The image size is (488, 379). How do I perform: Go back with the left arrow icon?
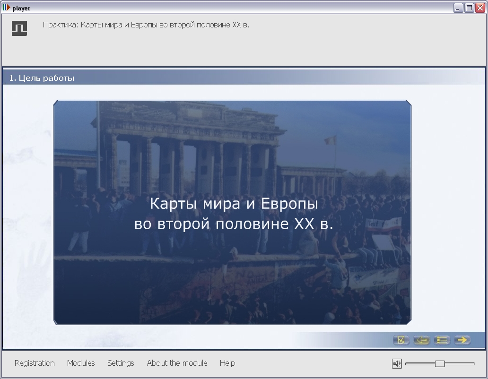coord(422,340)
